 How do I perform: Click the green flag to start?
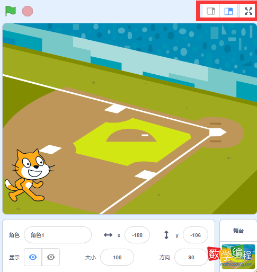[x=11, y=11]
